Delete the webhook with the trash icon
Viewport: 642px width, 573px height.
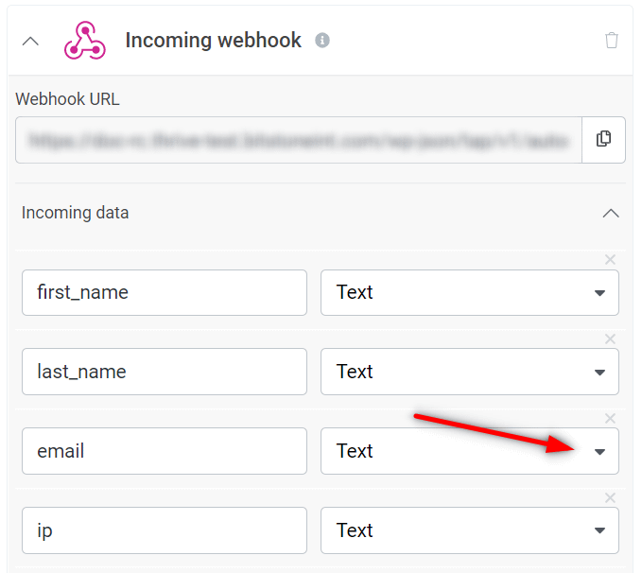pyautogui.click(x=612, y=40)
